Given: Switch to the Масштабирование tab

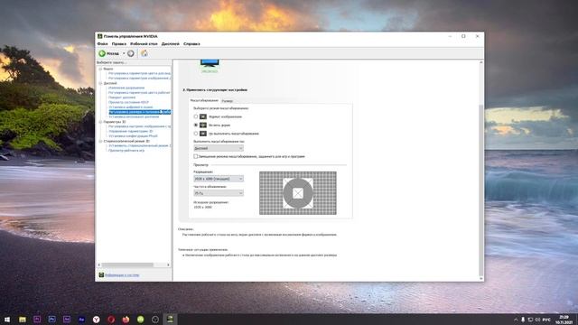Looking at the screenshot, I should tap(204, 100).
